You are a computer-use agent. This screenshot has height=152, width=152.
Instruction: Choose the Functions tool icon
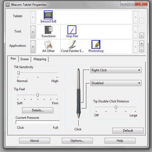(x=48, y=30)
